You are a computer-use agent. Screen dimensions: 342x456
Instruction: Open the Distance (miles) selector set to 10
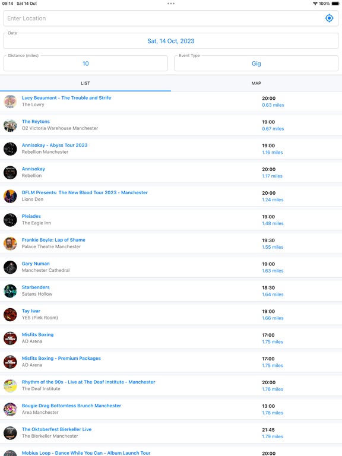(x=85, y=64)
